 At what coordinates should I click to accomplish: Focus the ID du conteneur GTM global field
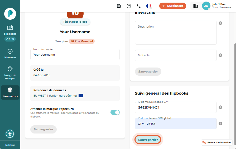(x=176, y=124)
